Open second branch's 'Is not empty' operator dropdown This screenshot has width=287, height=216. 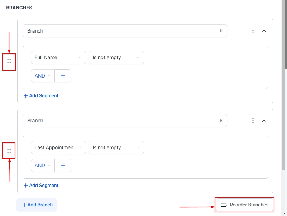(116, 147)
